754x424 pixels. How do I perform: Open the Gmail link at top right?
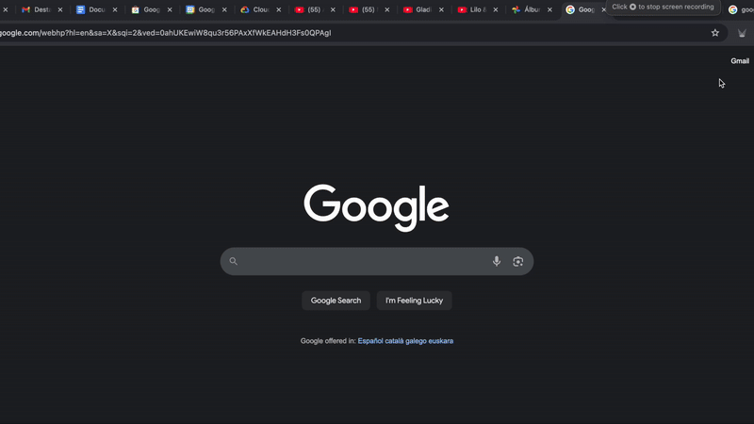740,61
